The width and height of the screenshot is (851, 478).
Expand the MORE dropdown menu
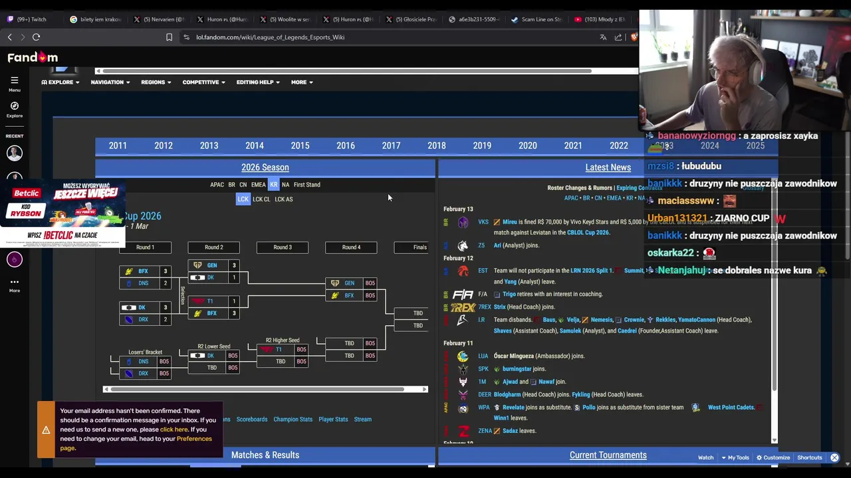pos(301,82)
